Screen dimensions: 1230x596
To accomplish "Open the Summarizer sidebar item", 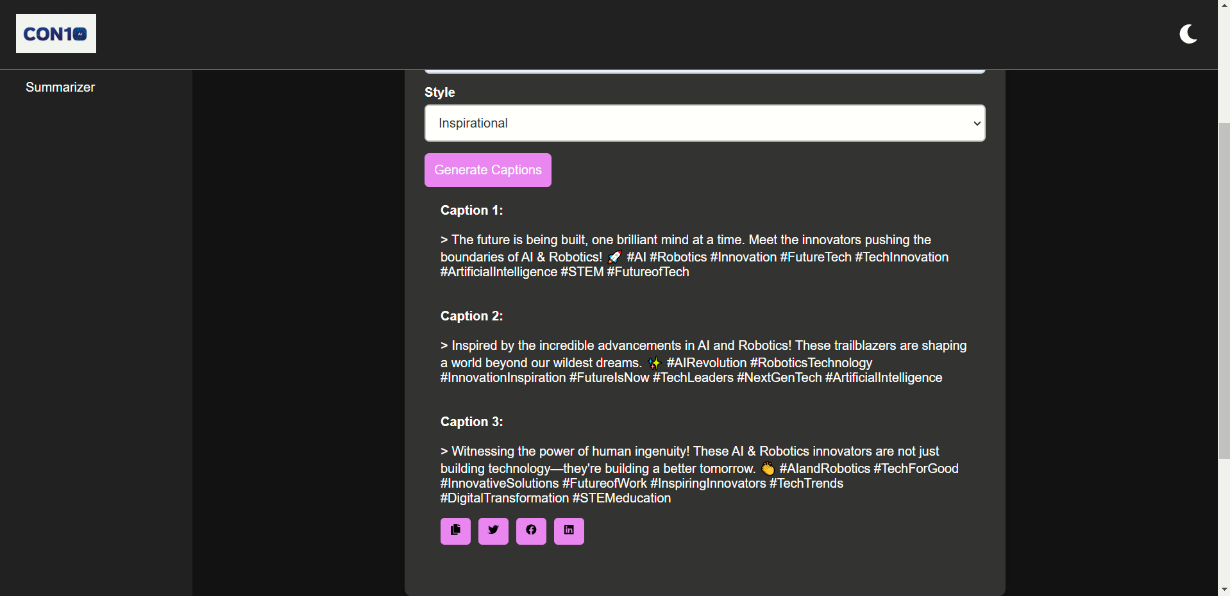I will [x=60, y=87].
